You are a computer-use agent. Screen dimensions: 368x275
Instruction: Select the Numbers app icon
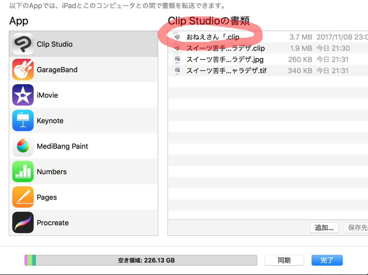(x=23, y=172)
